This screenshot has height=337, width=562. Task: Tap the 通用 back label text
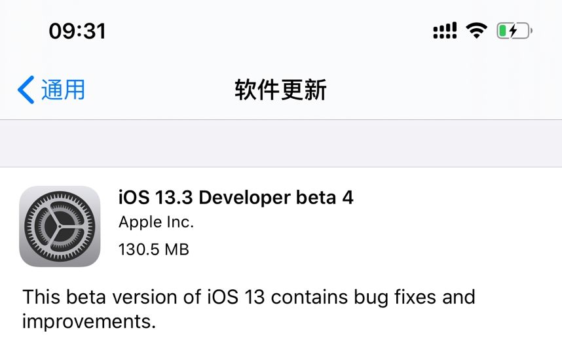63,90
